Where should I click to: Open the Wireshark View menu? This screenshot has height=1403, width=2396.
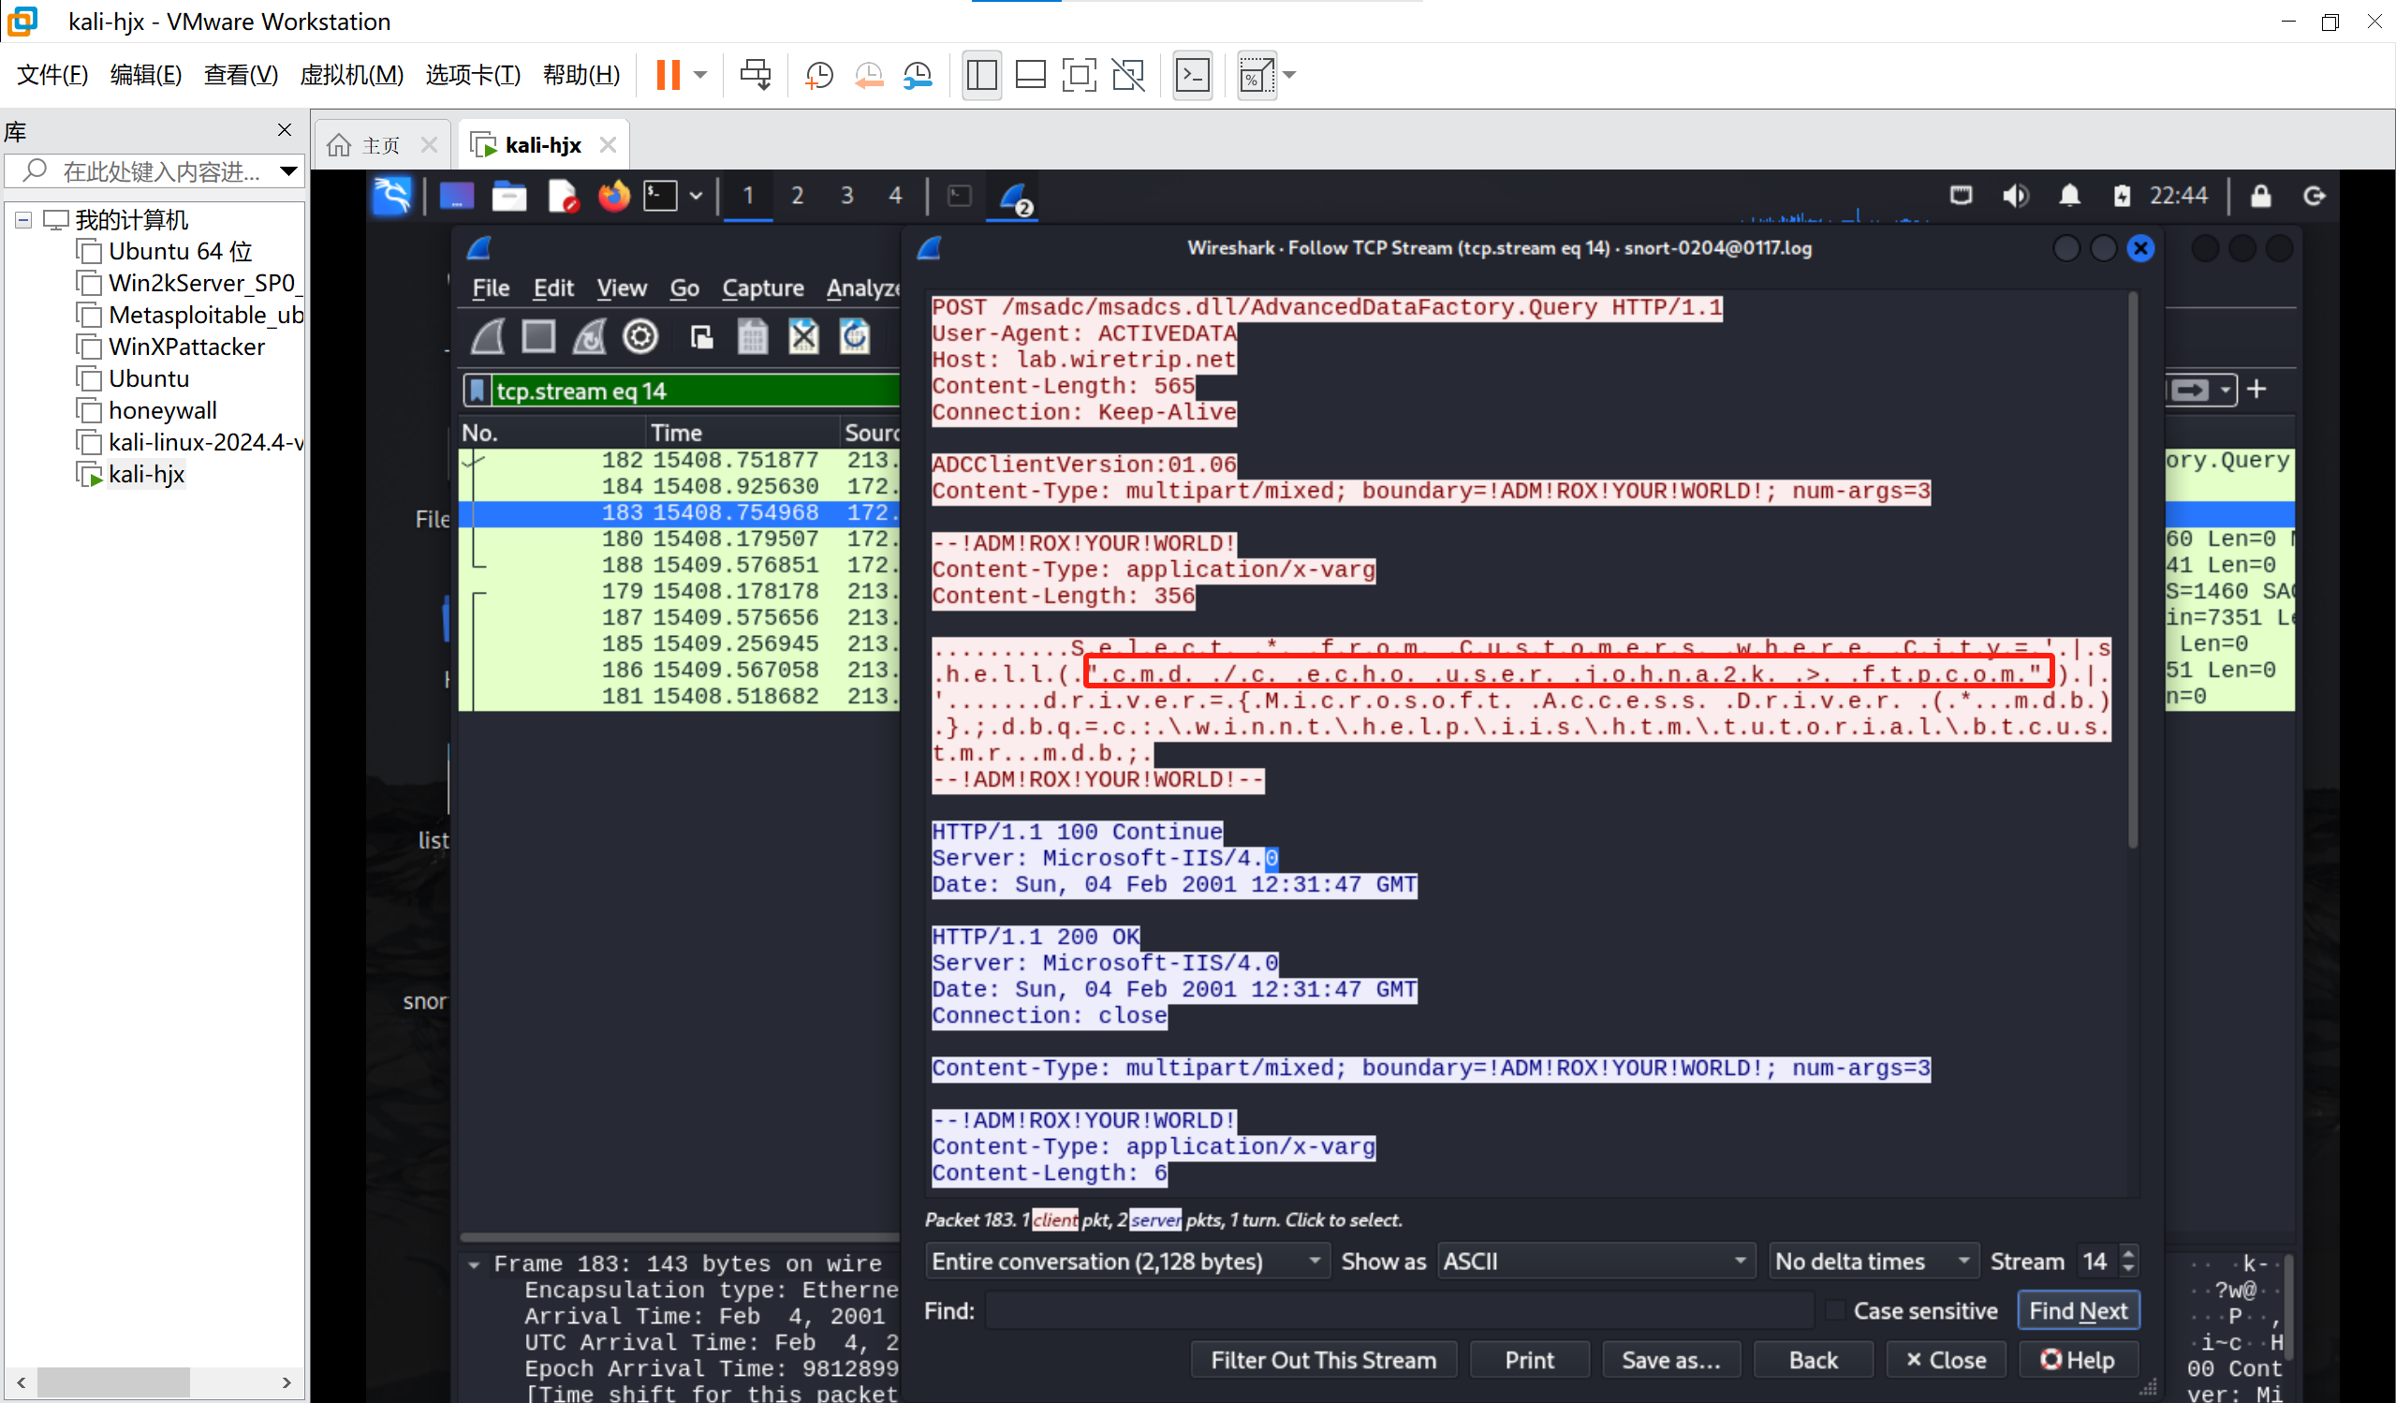(x=622, y=288)
